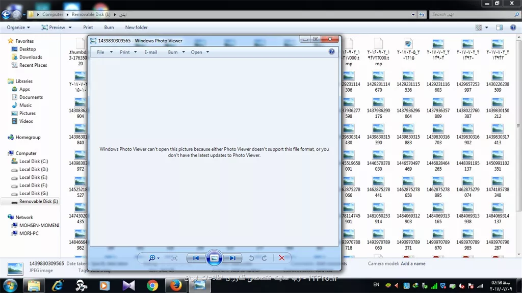Image resolution: width=522 pixels, height=293 pixels.
Task: Open the change view dropdown arrow
Action: pyautogui.click(x=487, y=28)
